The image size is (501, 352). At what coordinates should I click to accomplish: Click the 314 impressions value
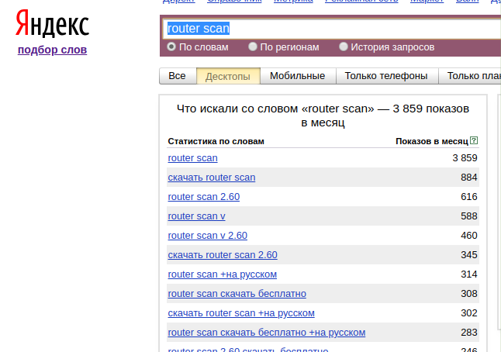click(x=469, y=274)
